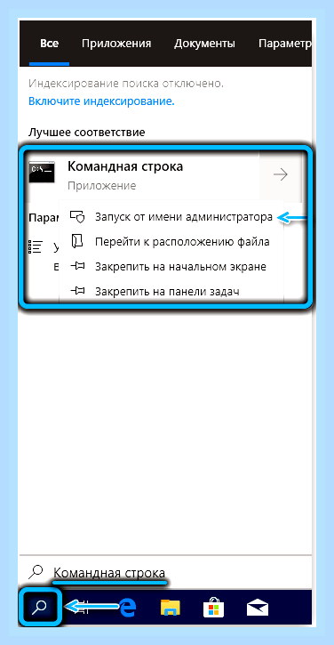Click the Командная строка app icon

pos(42,172)
